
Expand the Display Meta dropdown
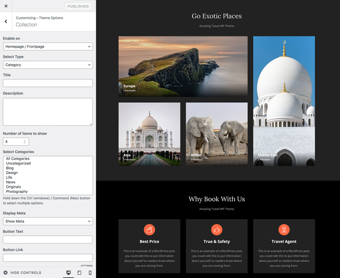tap(48, 221)
